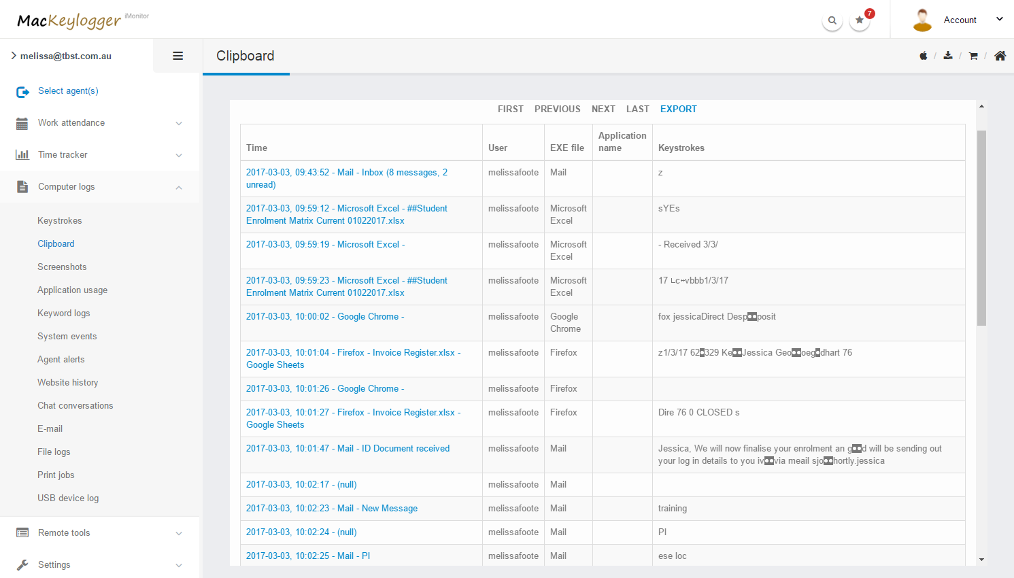Toggle the hamburger sidebar menu icon

point(178,56)
